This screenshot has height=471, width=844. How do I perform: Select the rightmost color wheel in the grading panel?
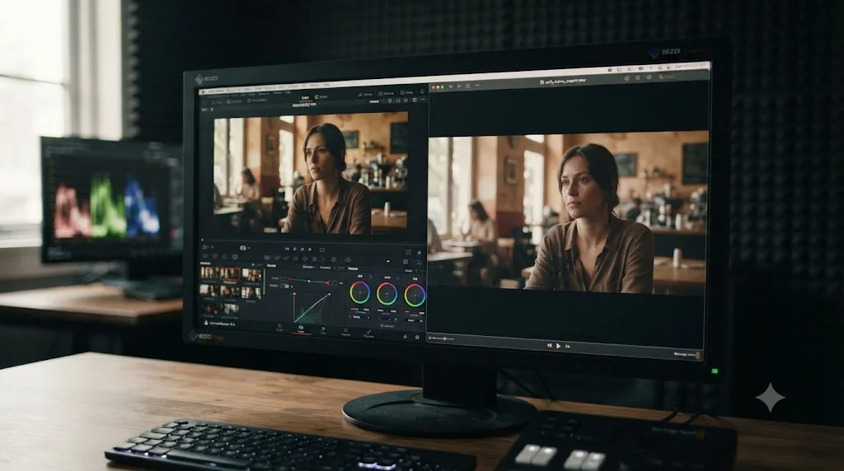415,295
